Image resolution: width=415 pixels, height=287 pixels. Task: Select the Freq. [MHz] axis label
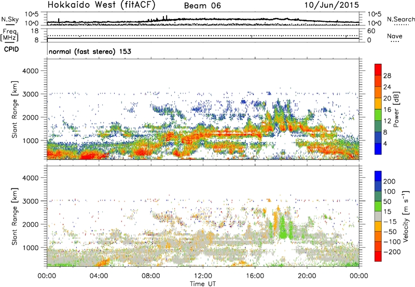tap(10, 35)
